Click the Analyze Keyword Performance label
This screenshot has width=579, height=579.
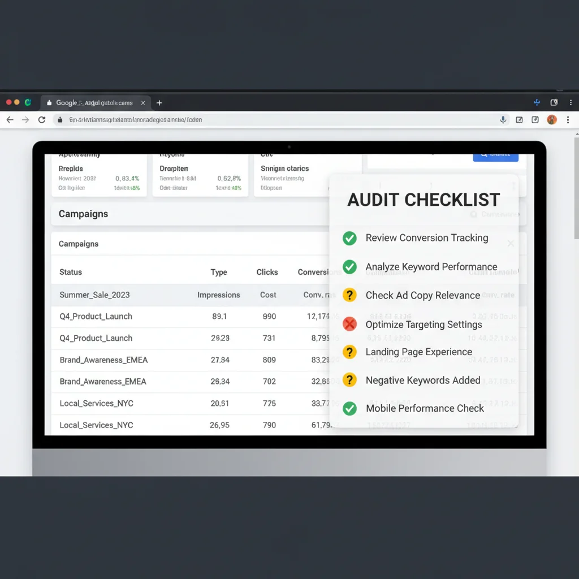coord(431,267)
